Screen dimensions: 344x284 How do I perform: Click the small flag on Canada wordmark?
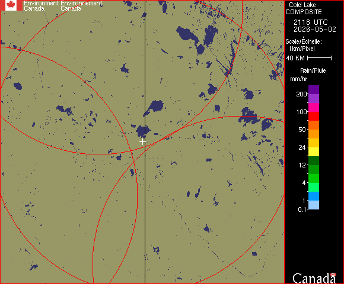(333, 275)
